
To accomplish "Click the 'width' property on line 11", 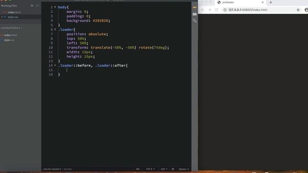I will pos(72,52).
